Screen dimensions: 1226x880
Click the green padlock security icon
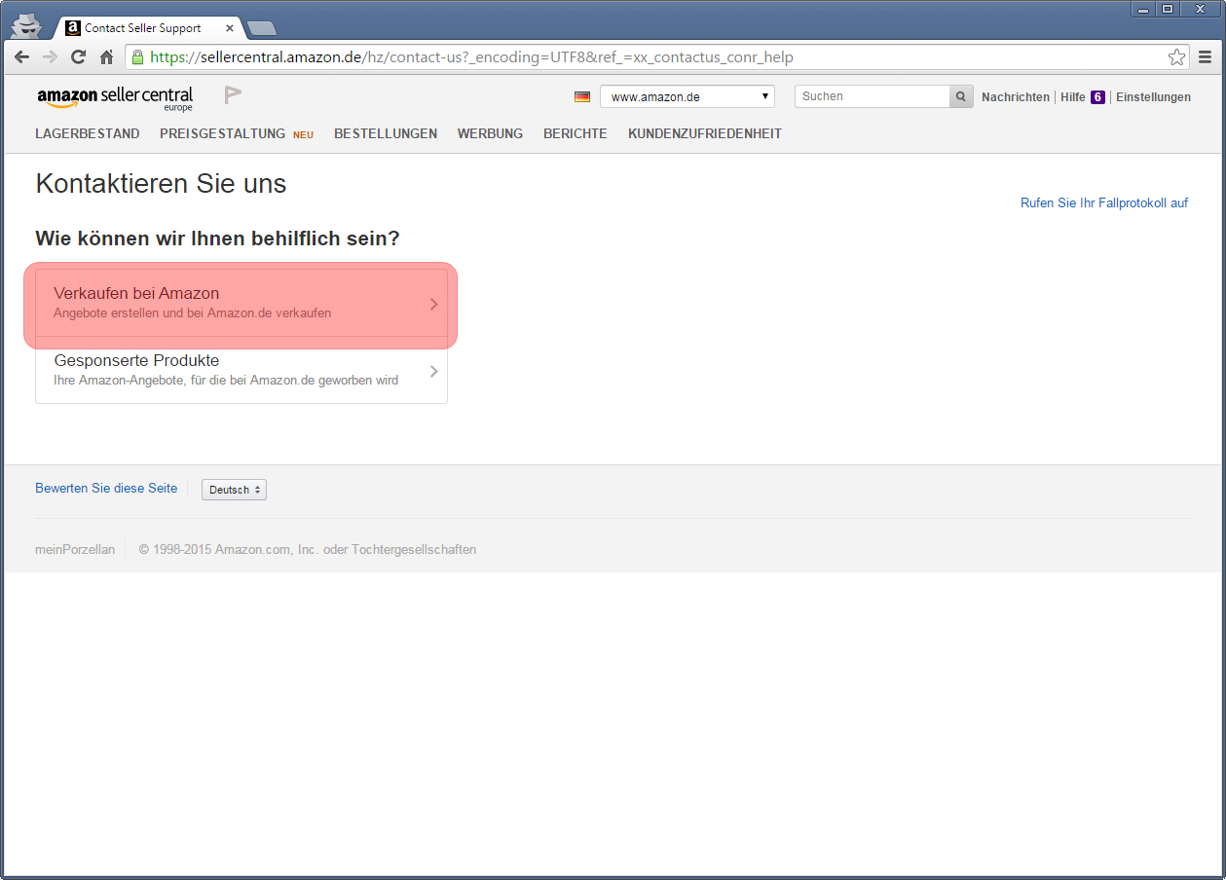click(x=138, y=57)
